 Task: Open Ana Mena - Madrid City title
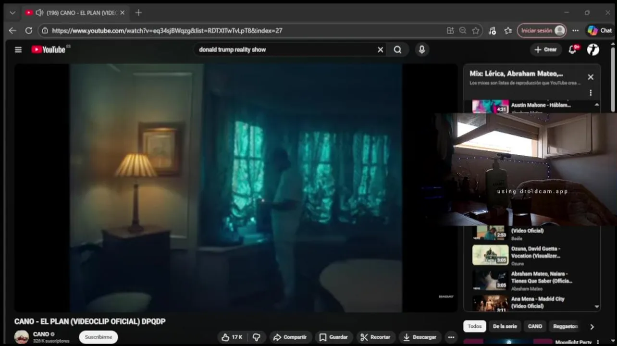538,302
